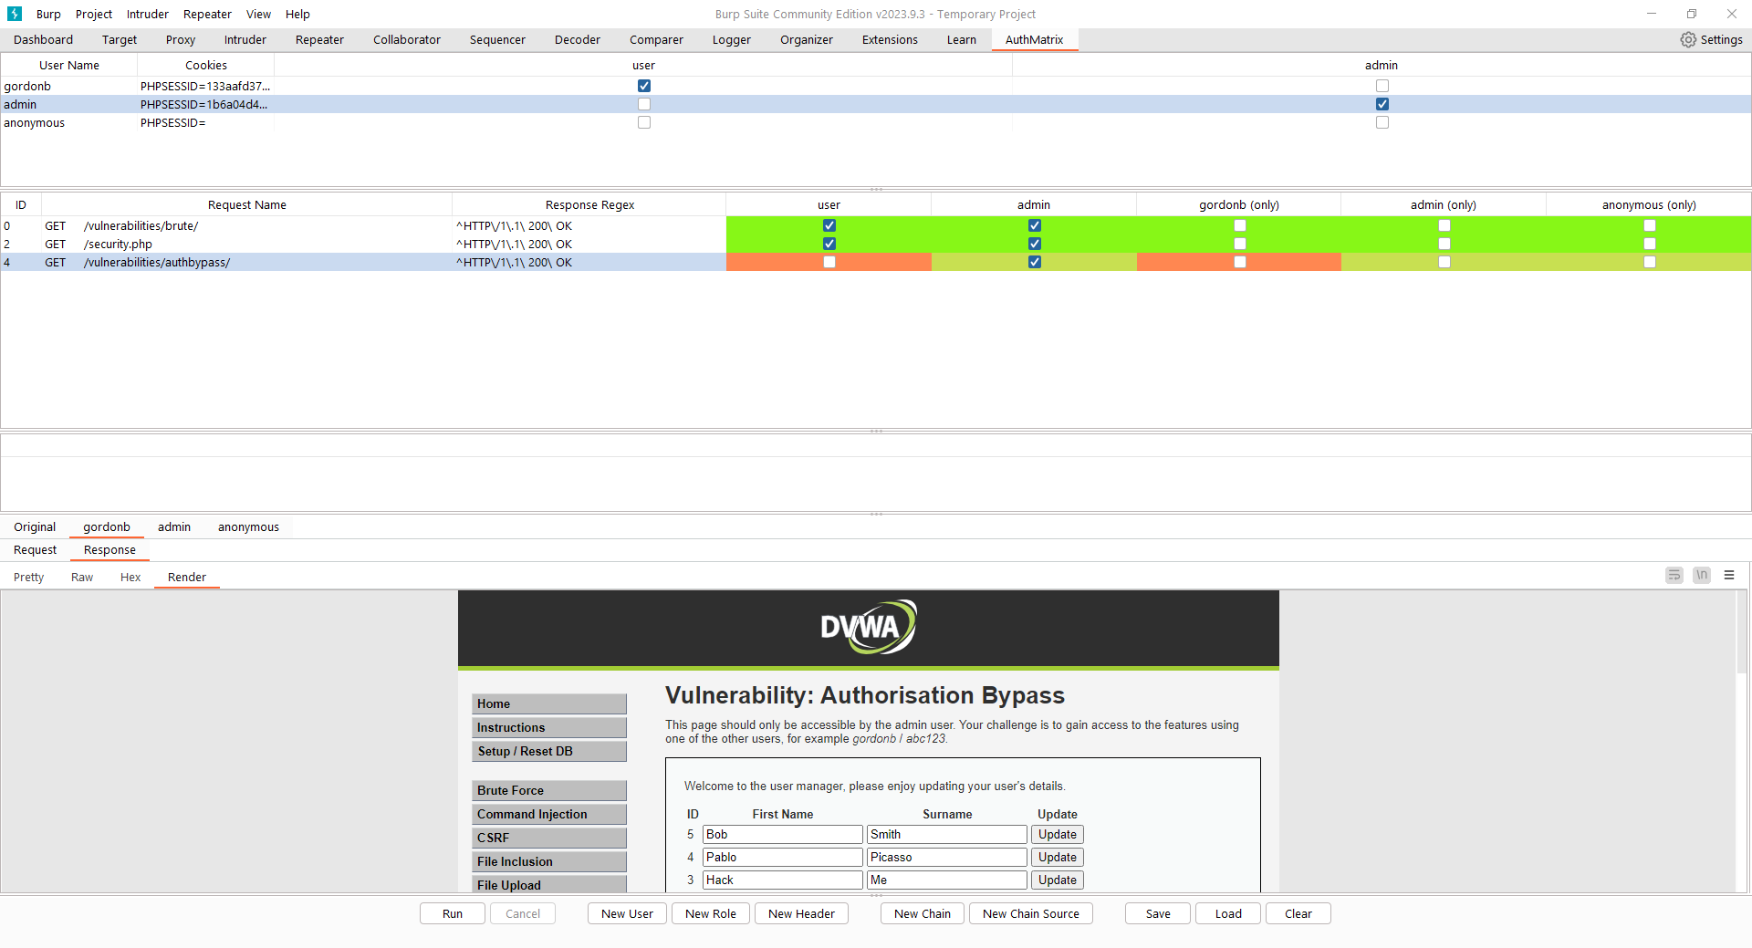Screen dimensions: 1752x948
Task: Click First Name field containing Bob
Action: click(782, 834)
